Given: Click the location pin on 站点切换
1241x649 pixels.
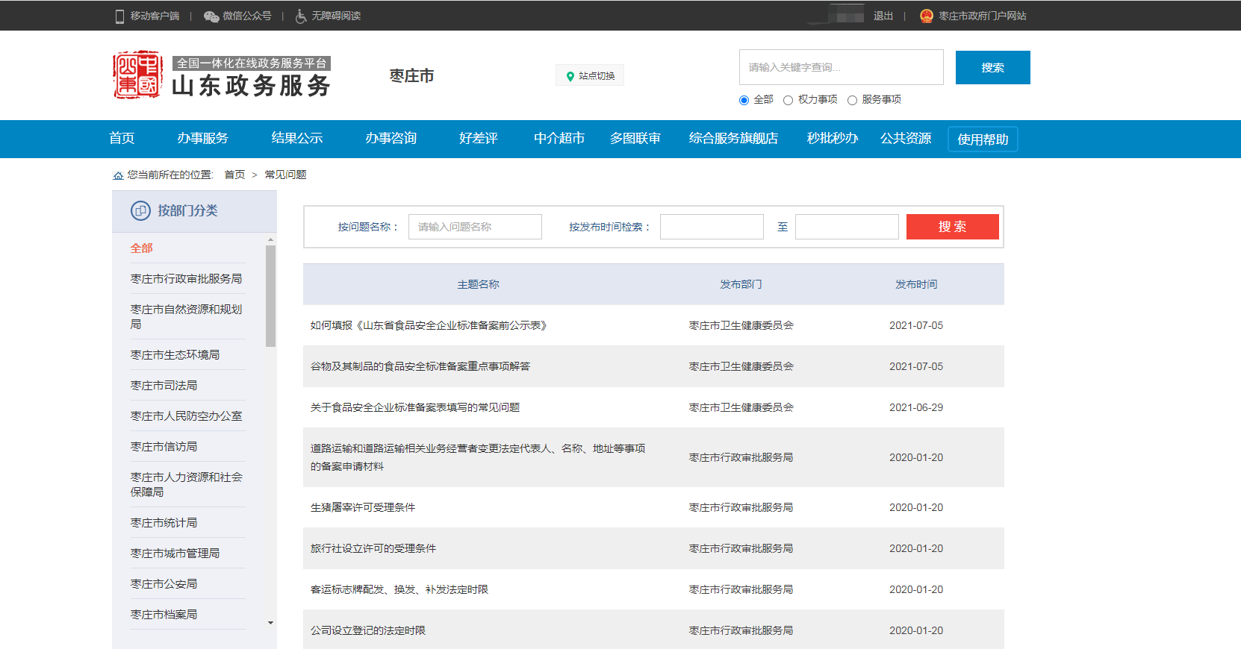Looking at the screenshot, I should point(570,76).
